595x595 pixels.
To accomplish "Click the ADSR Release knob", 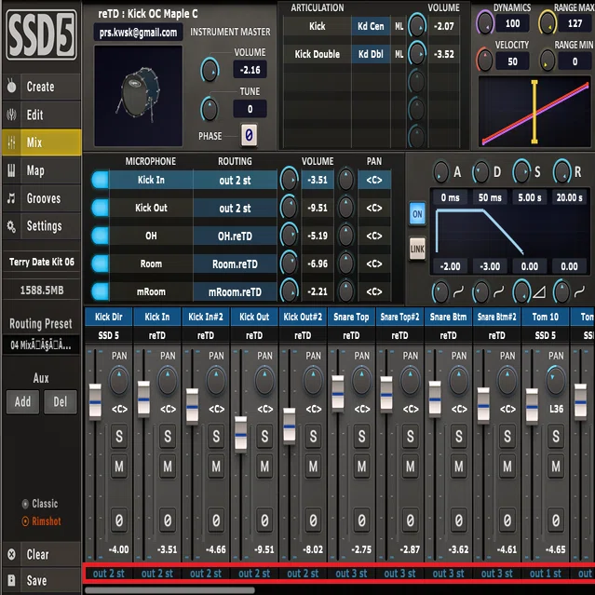I will point(562,171).
